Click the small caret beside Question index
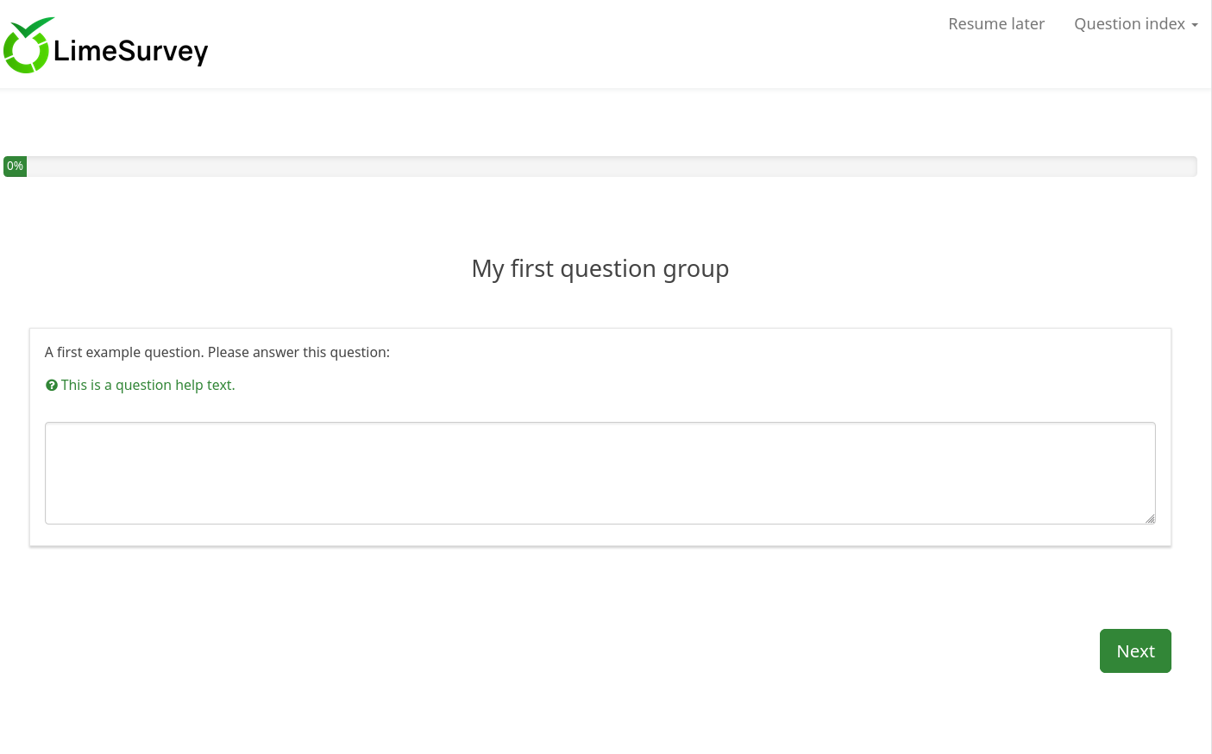The image size is (1212, 754). point(1195,25)
